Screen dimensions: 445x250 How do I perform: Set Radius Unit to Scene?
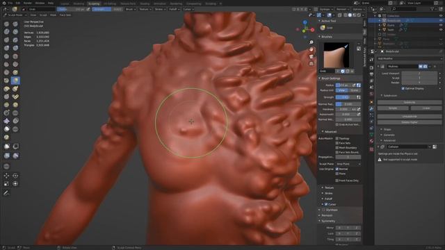[x=354, y=90]
